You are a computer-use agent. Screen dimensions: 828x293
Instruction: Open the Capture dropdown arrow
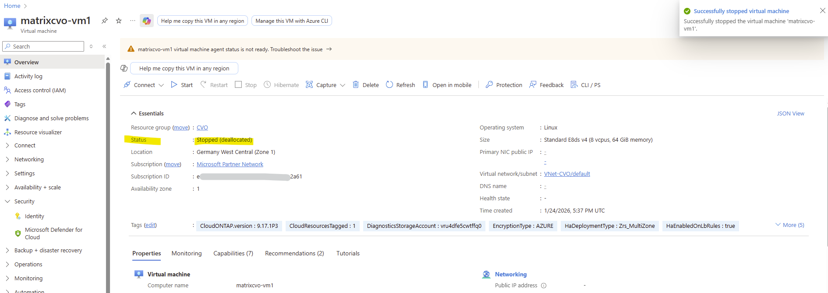(343, 85)
